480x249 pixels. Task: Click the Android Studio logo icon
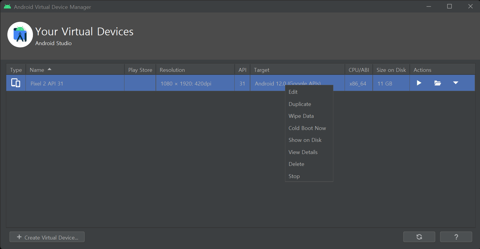click(x=20, y=35)
